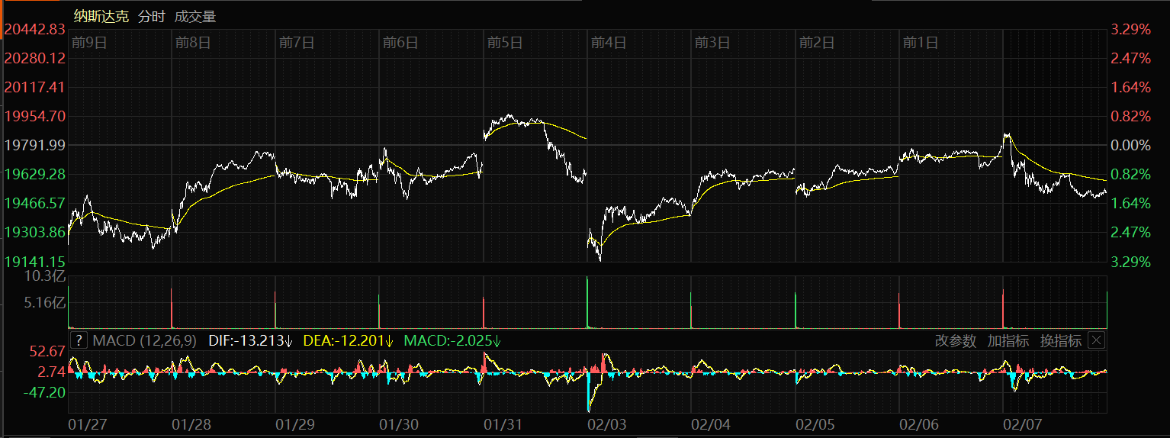Click the 19303.86 price axis label
This screenshot has width=1170, height=438.
click(x=34, y=232)
